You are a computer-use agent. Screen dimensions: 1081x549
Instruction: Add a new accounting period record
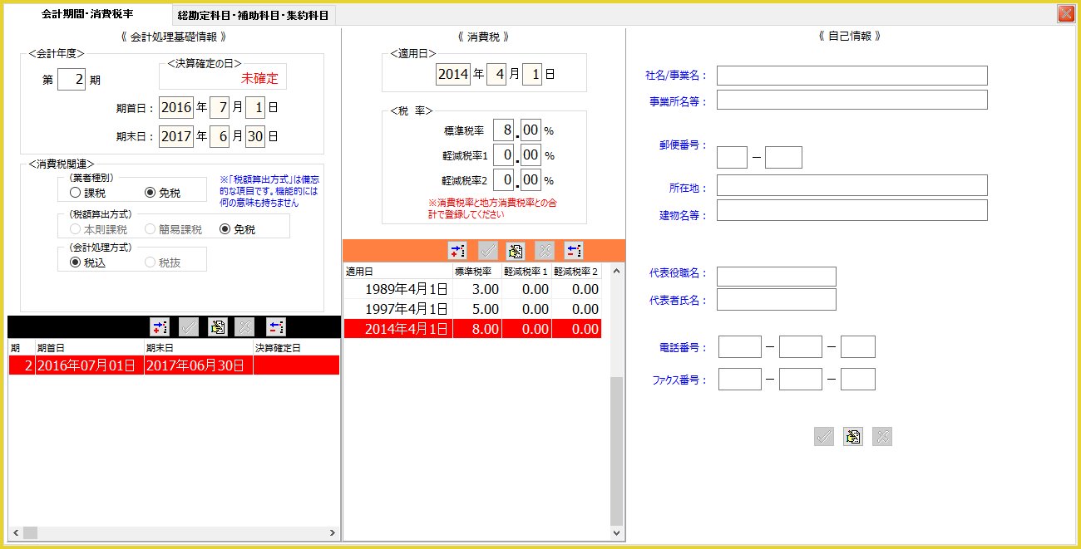(159, 327)
